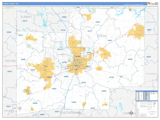Click the 'STARK COUNTY, OH' map title
This screenshot has height=120, width=160.
pos(10,4)
